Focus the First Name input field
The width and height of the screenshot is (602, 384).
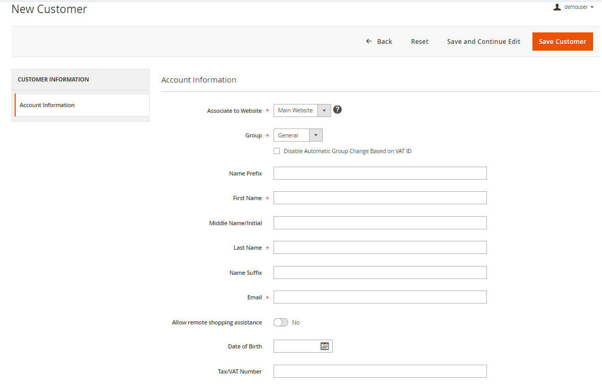[380, 198]
